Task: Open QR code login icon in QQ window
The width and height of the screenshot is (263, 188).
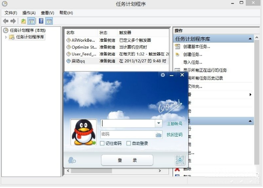Action: coord(180,160)
